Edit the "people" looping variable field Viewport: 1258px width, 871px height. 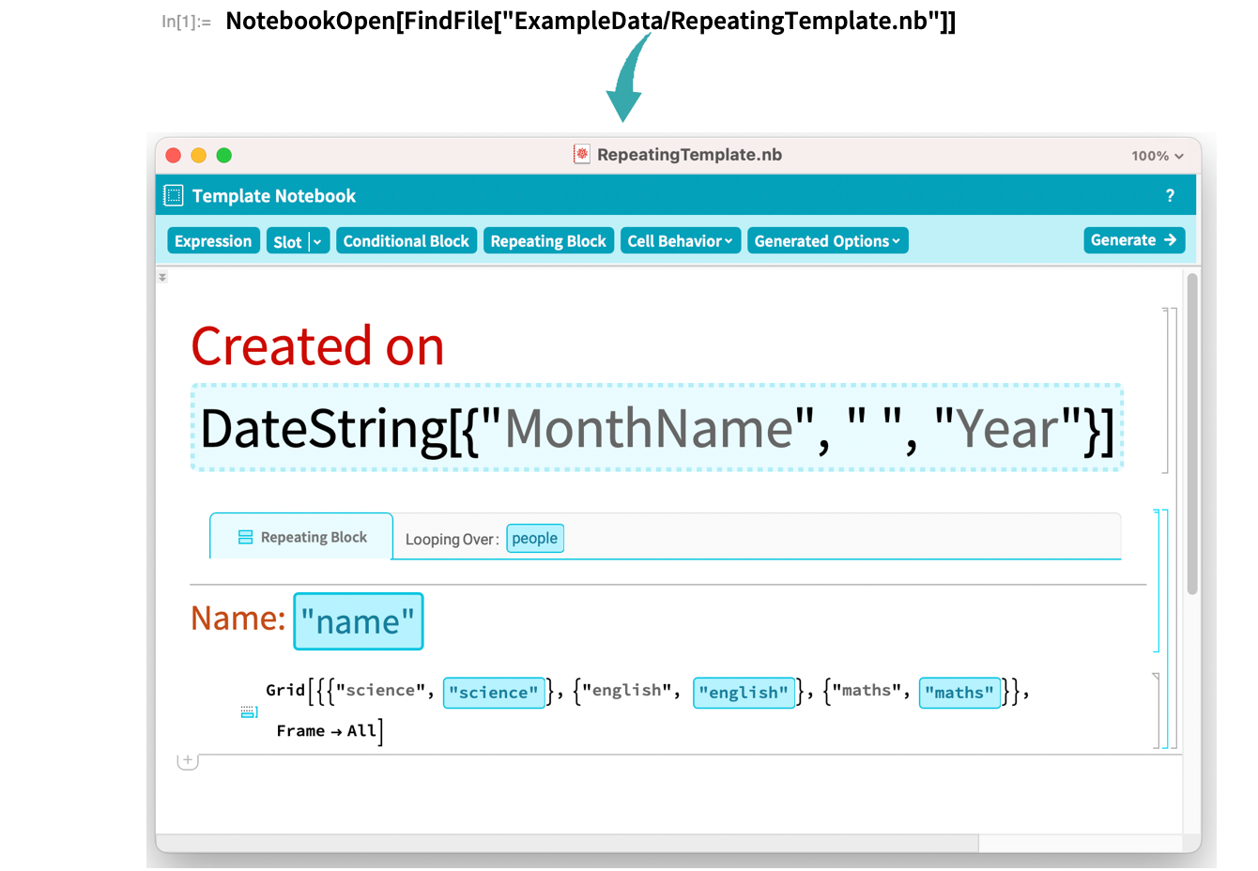tap(534, 538)
